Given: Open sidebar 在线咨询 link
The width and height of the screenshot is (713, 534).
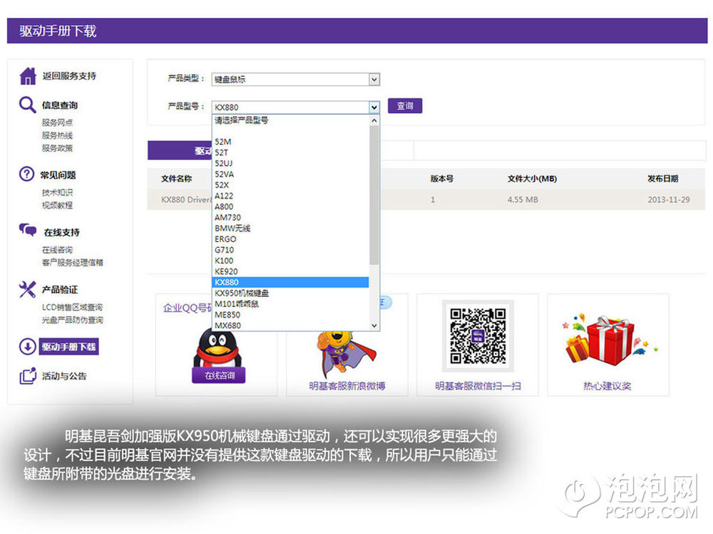Looking at the screenshot, I should [x=57, y=250].
